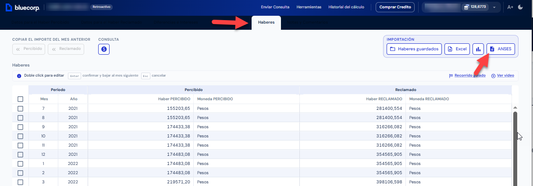Start the Recorrido guiado tour
The height and width of the screenshot is (186, 533).
467,76
